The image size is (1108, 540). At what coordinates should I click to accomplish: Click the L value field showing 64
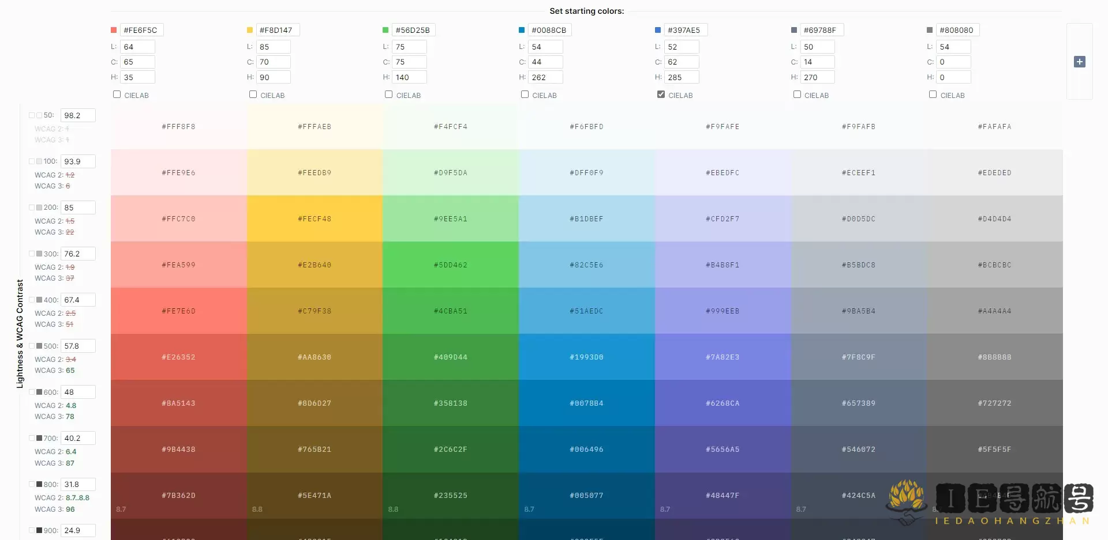tap(137, 47)
